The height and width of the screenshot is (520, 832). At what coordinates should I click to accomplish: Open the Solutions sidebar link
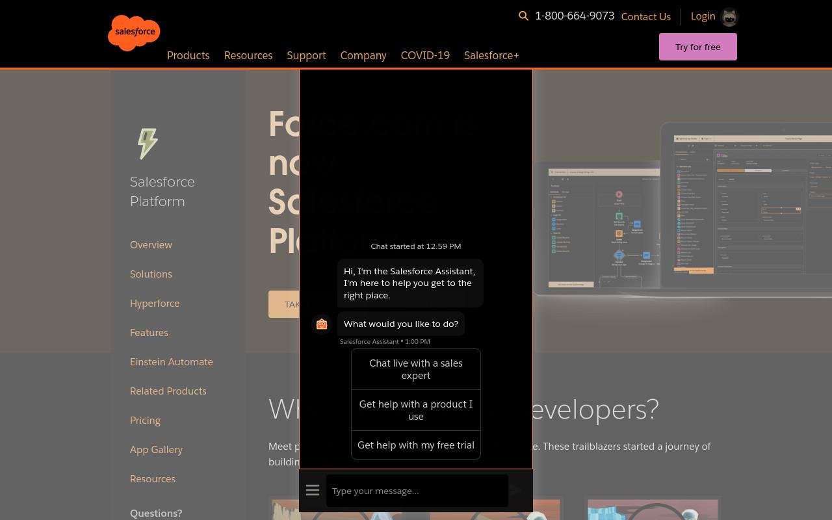151,274
